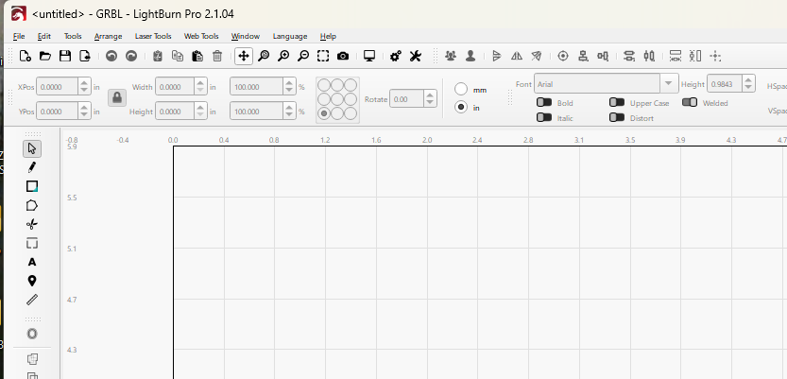Frame selection with the dashed square icon
This screenshot has width=787, height=379.
[323, 56]
